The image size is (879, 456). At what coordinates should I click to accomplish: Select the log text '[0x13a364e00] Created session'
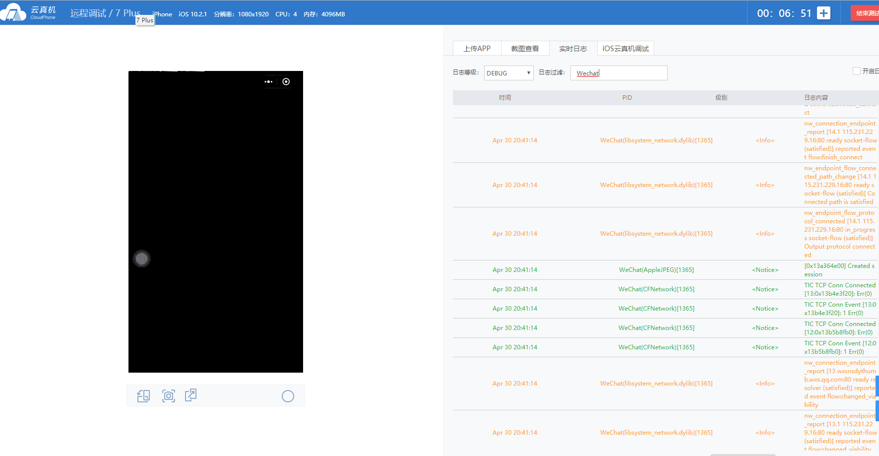(x=839, y=270)
